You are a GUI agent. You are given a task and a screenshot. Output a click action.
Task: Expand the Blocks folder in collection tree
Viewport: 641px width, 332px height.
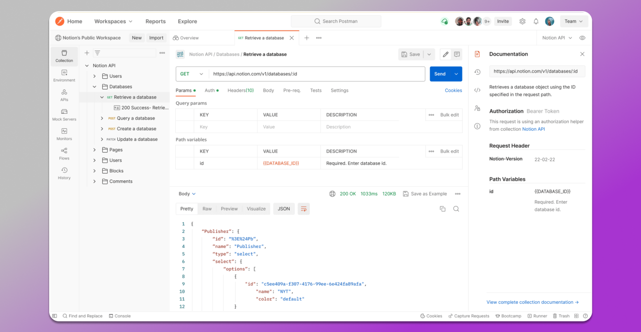click(95, 171)
